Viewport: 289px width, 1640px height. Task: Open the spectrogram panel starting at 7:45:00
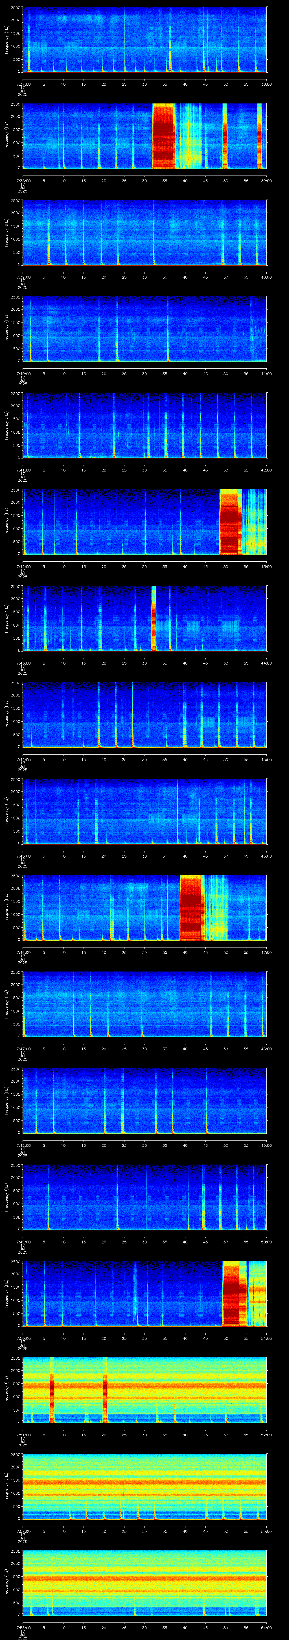coord(144,811)
